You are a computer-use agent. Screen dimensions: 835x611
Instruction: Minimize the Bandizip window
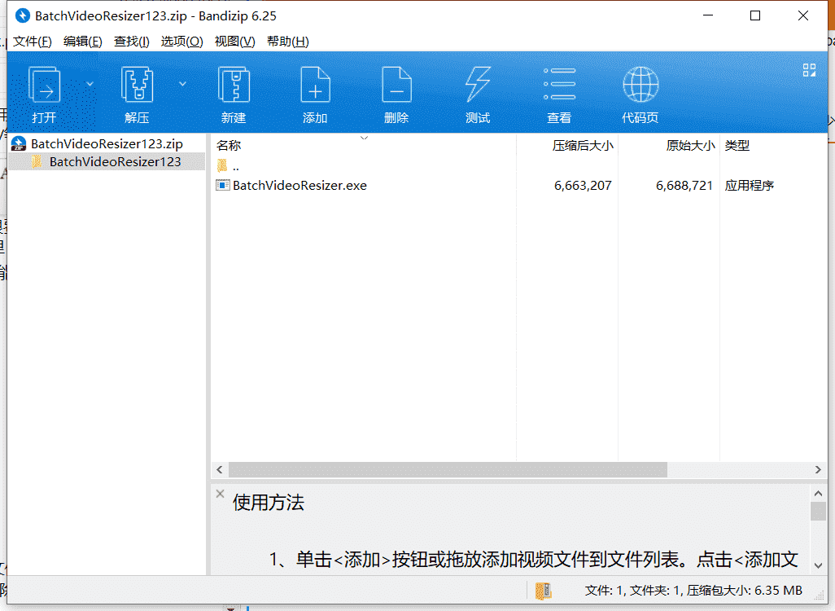click(708, 15)
